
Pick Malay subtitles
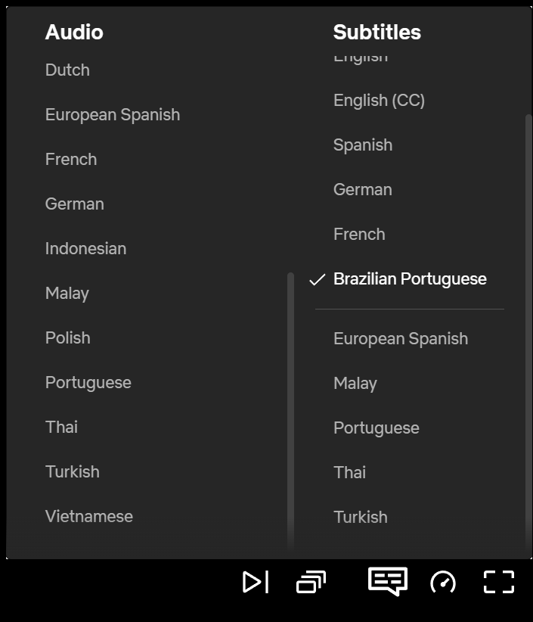pos(355,384)
